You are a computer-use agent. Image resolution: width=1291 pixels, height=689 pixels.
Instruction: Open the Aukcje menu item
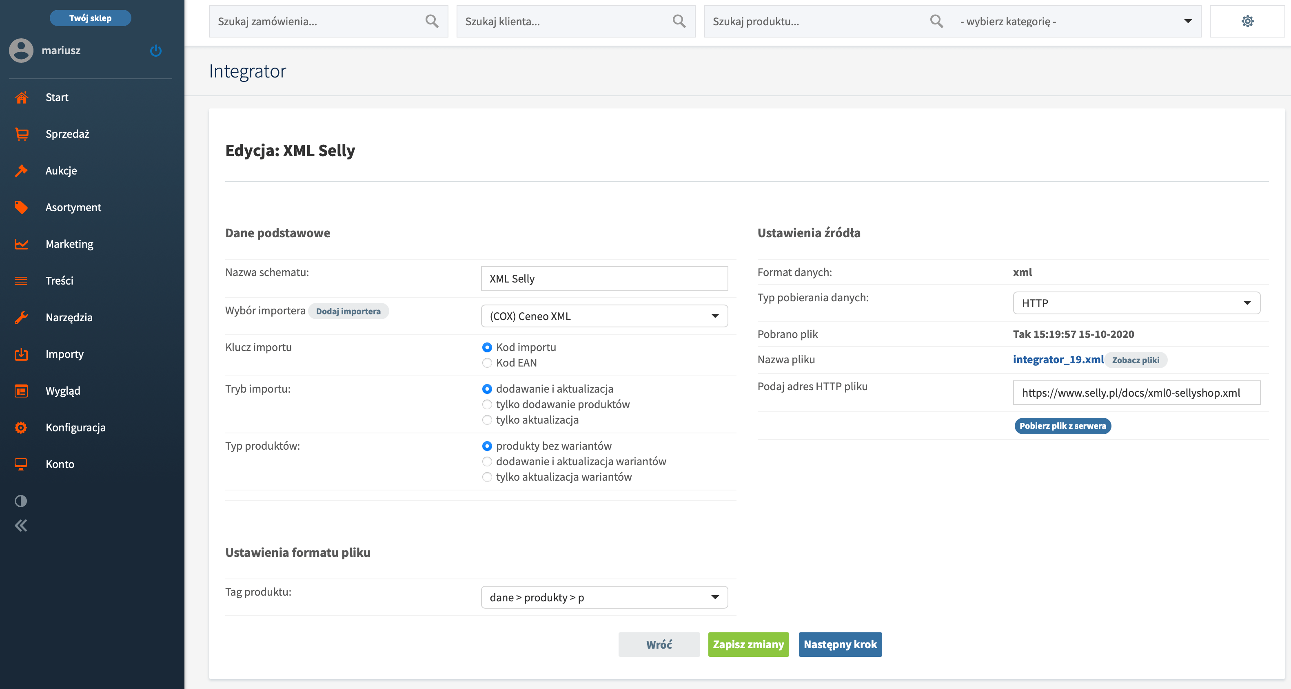pos(61,171)
